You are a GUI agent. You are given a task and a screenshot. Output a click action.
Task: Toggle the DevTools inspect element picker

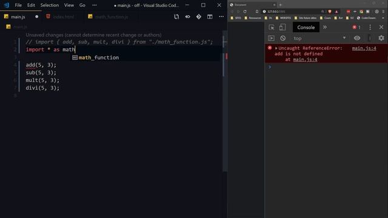tap(272, 27)
